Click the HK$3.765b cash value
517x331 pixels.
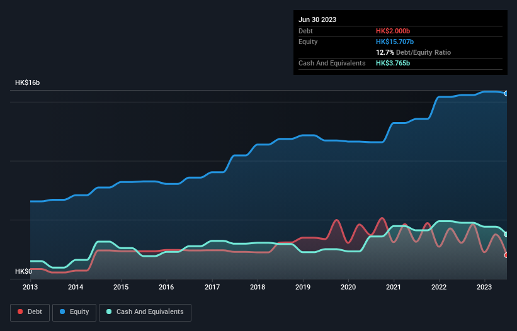click(393, 63)
